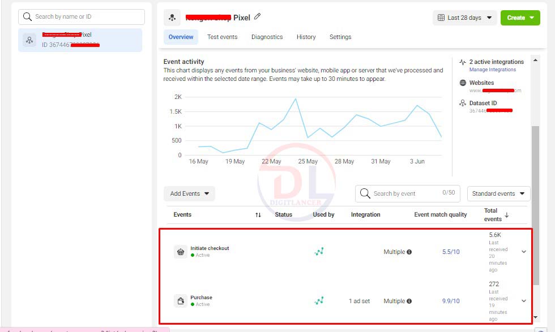
Task: Expand the Purchase row chevron
Action: [x=524, y=301]
